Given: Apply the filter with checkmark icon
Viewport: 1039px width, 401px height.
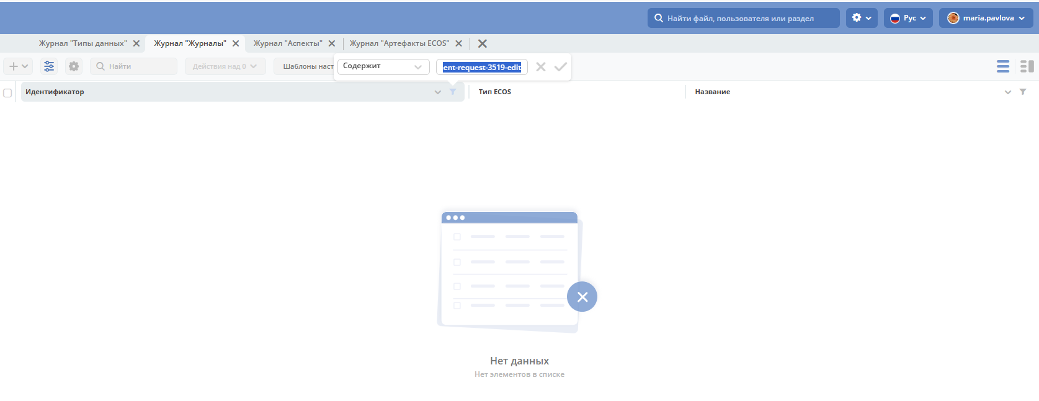Looking at the screenshot, I should [x=561, y=67].
